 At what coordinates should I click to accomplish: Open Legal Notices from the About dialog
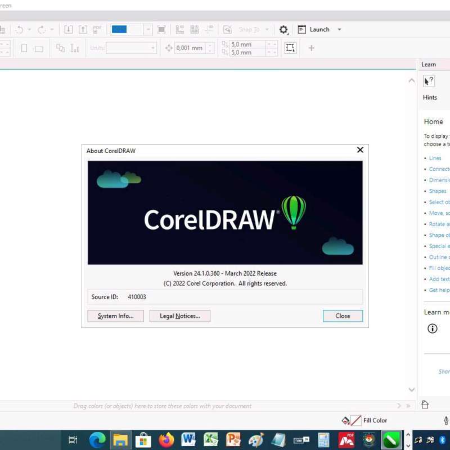pyautogui.click(x=180, y=316)
